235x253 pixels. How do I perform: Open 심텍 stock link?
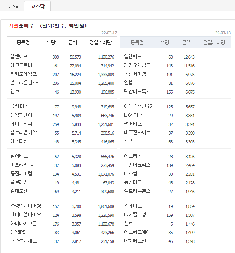click(x=128, y=141)
